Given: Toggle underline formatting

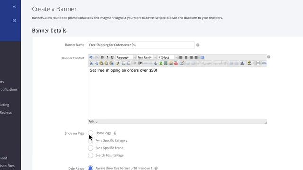Looking at the screenshot, I should [112, 57].
